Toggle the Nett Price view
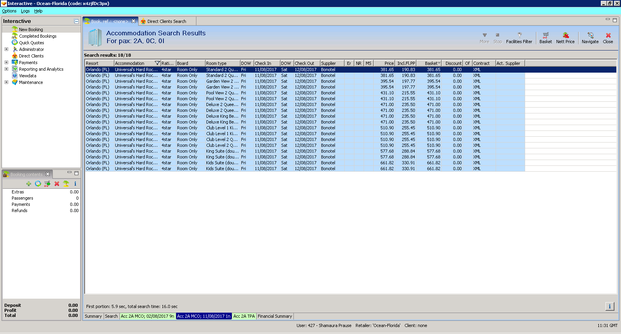This screenshot has height=334, width=621. pos(565,35)
